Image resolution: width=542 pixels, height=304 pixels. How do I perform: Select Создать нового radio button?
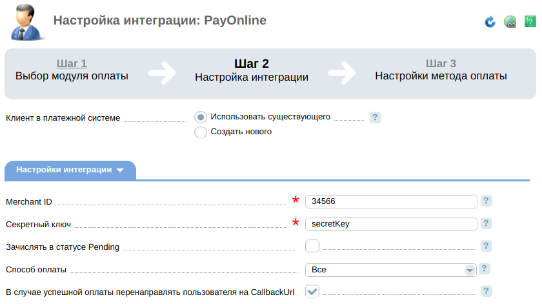(201, 132)
